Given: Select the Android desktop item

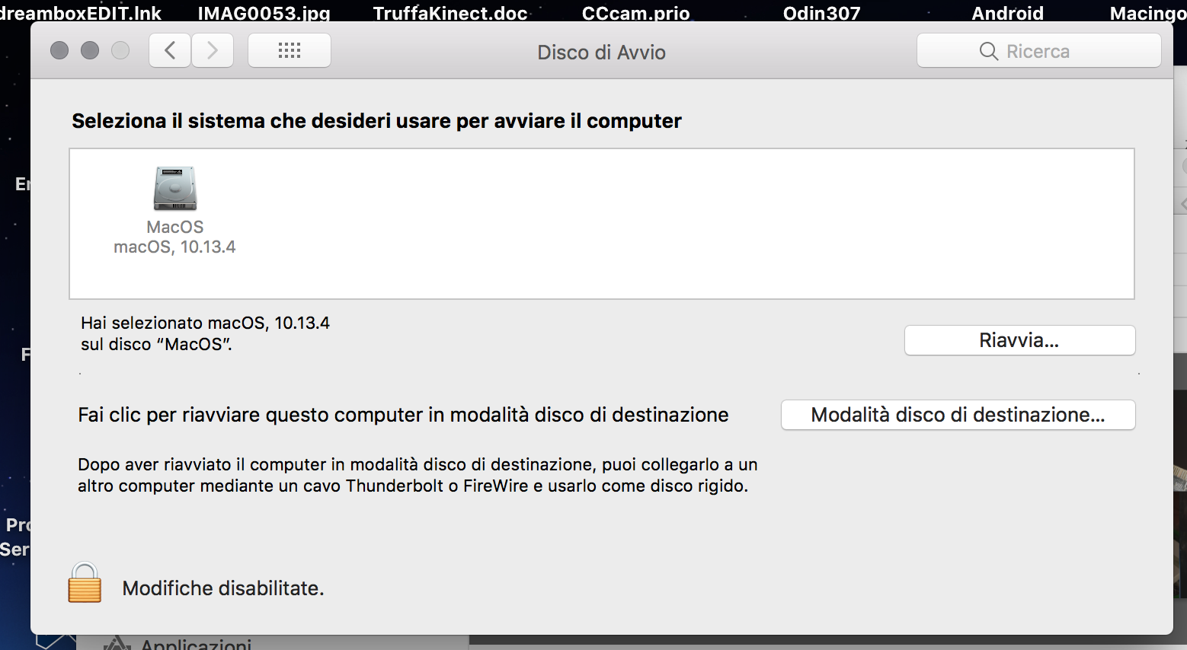Looking at the screenshot, I should pyautogui.click(x=1007, y=13).
